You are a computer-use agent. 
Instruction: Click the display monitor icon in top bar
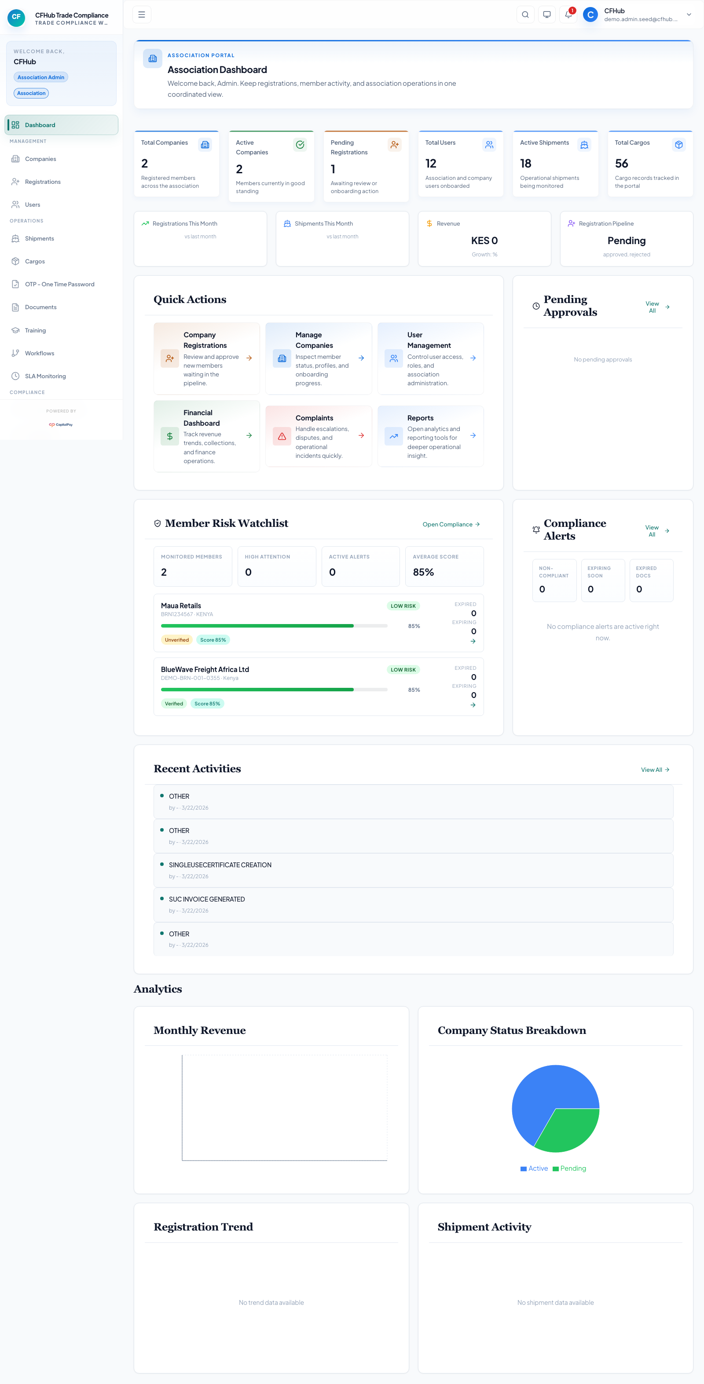(546, 15)
